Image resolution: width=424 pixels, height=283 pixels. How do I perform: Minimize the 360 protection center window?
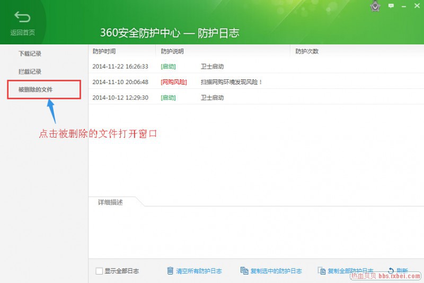[x=405, y=6]
